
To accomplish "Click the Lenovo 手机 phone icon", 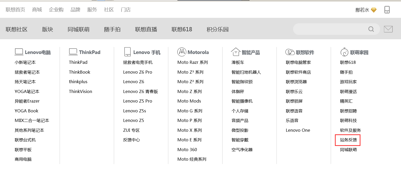I will (x=127, y=52).
